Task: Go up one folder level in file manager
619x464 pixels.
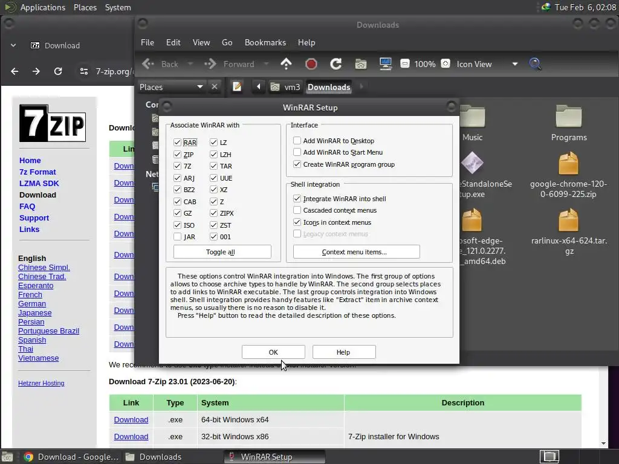Action: coord(286,64)
